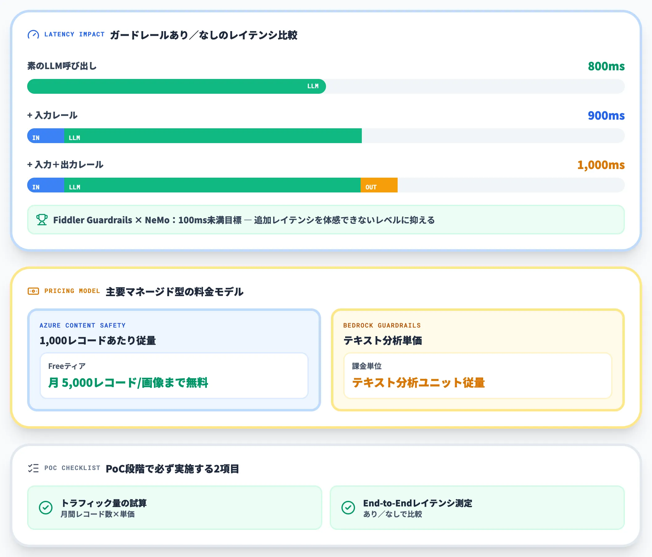Click the 900ms latency value

[x=606, y=116]
